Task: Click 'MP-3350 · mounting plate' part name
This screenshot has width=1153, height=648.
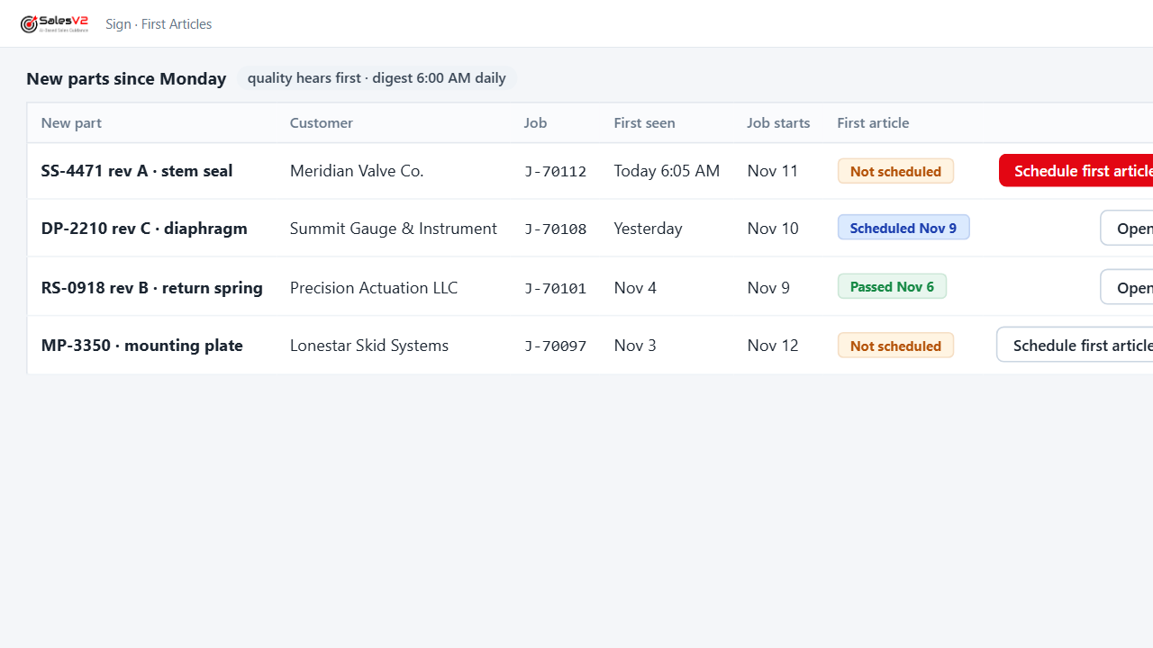Action: (x=142, y=345)
